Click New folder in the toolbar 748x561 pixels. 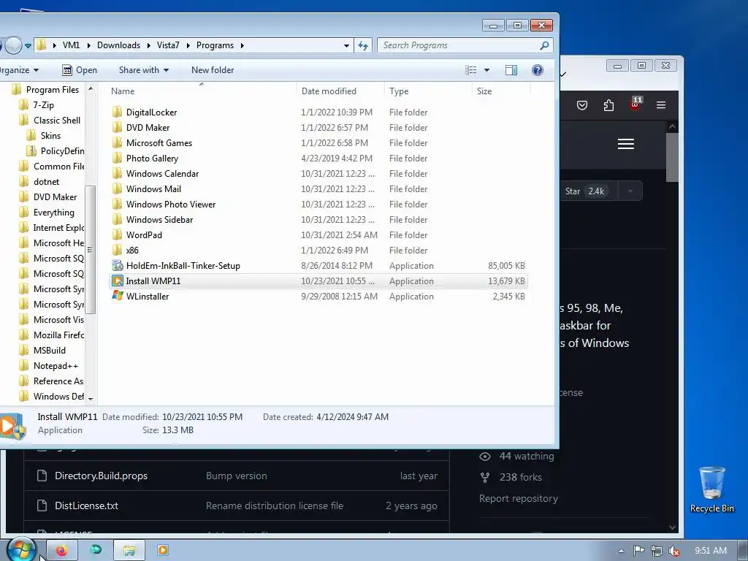coord(213,70)
